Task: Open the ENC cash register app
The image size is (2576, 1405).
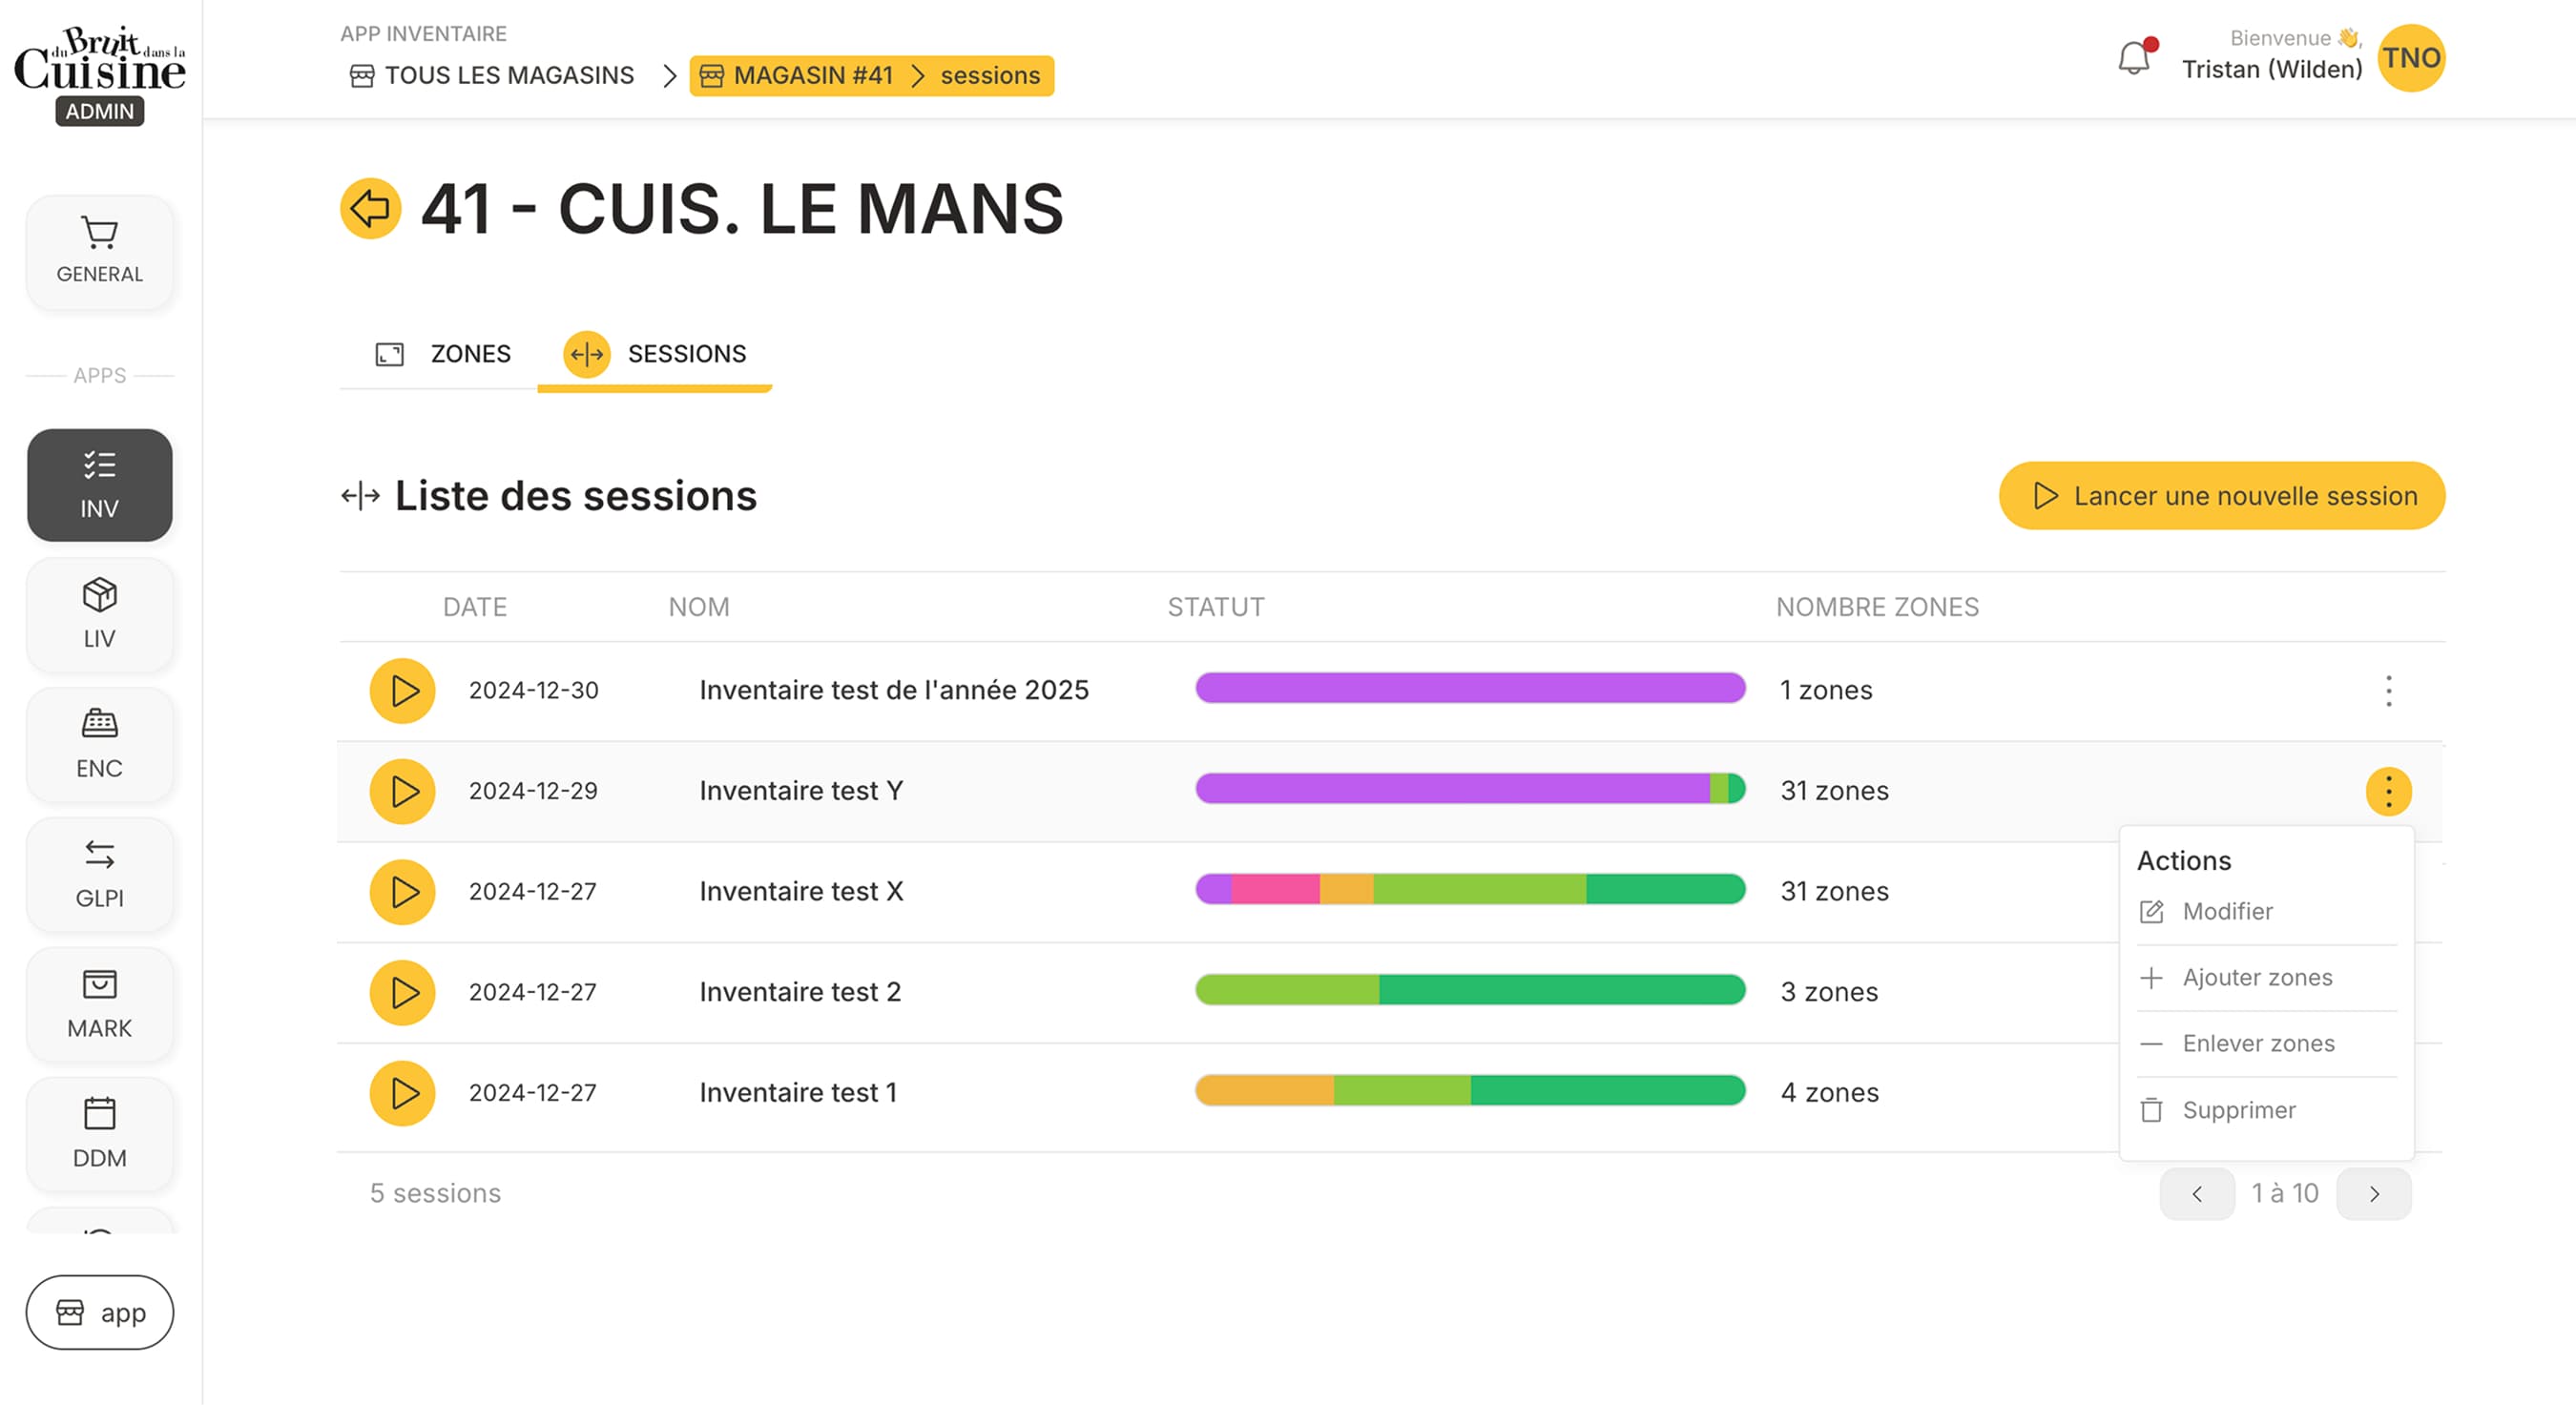Action: (99, 744)
